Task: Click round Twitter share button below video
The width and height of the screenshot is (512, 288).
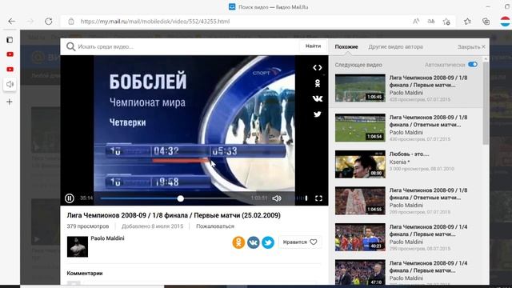Action: [268, 242]
